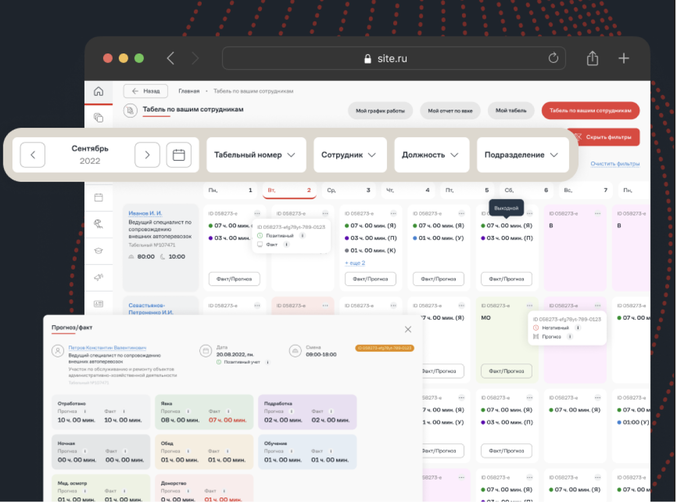Open the ID card icon in the sidebar
The height and width of the screenshot is (502, 676).
coord(99,304)
